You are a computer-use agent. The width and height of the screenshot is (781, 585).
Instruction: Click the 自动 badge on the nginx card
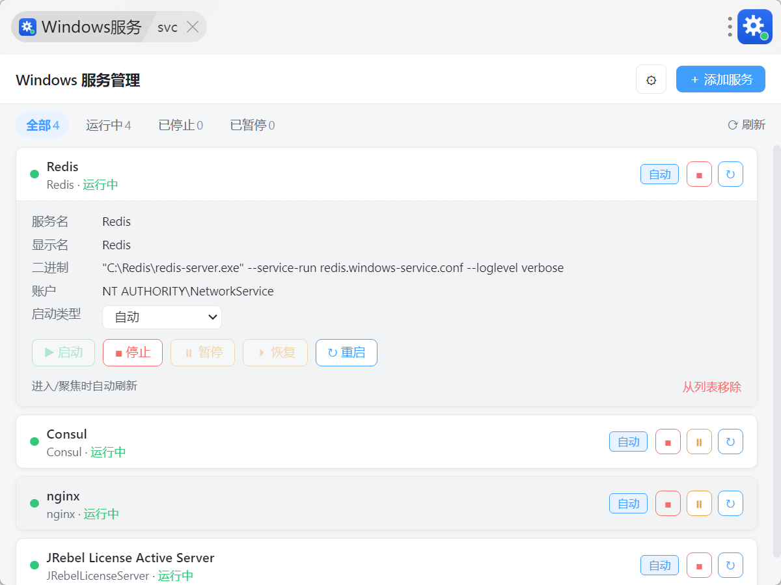click(x=629, y=504)
